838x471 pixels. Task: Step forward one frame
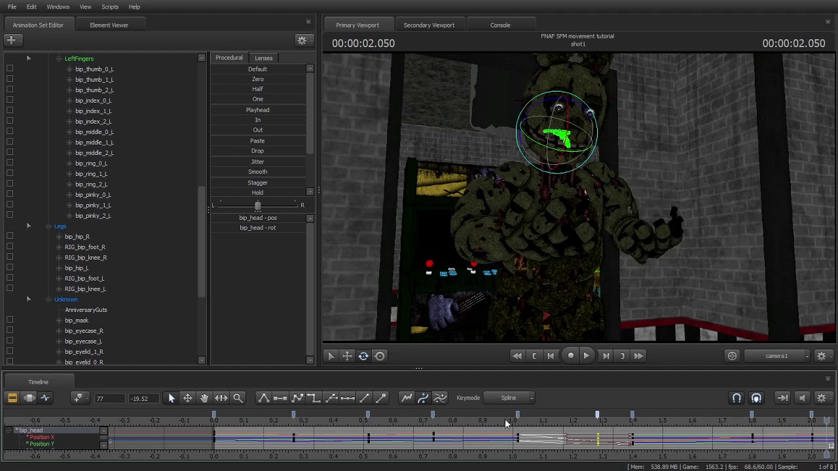point(606,356)
